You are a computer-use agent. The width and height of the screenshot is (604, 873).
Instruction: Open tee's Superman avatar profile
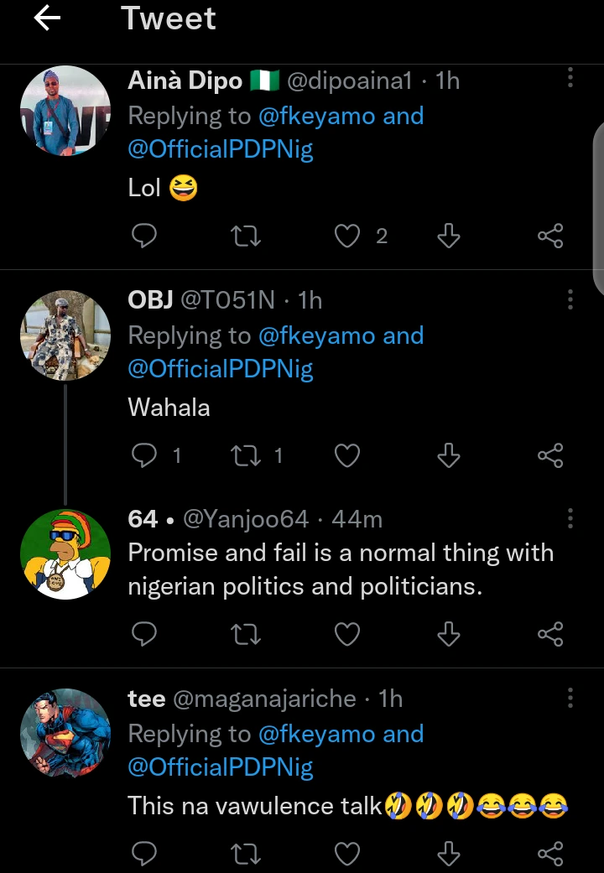[65, 734]
